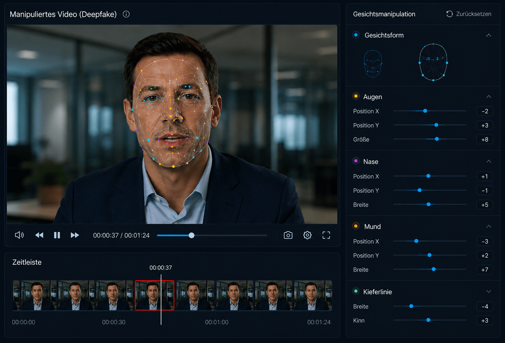
Task: Open player settings gear icon
Action: 307,235
